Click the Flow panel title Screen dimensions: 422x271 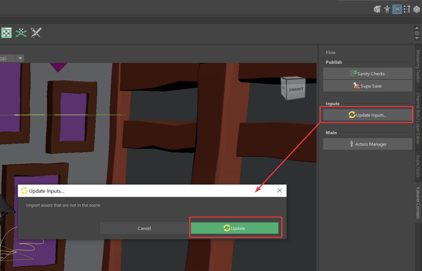tap(330, 52)
